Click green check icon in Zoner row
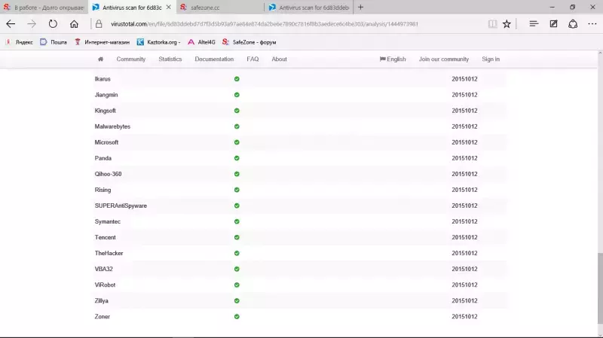 click(x=237, y=316)
